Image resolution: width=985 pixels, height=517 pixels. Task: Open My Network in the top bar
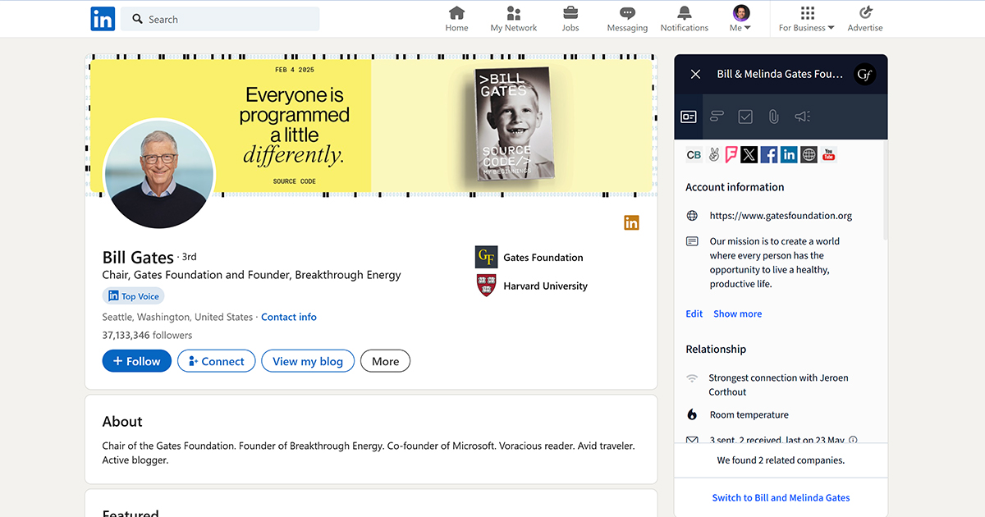point(514,19)
